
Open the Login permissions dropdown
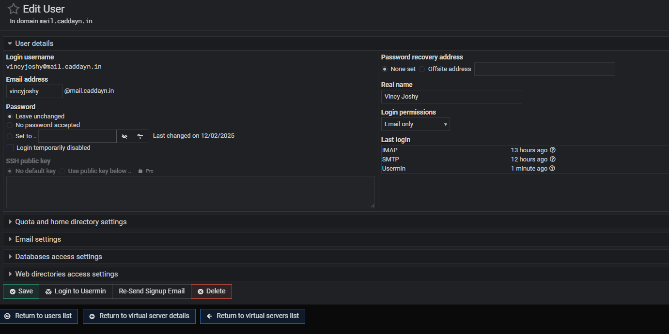point(415,124)
